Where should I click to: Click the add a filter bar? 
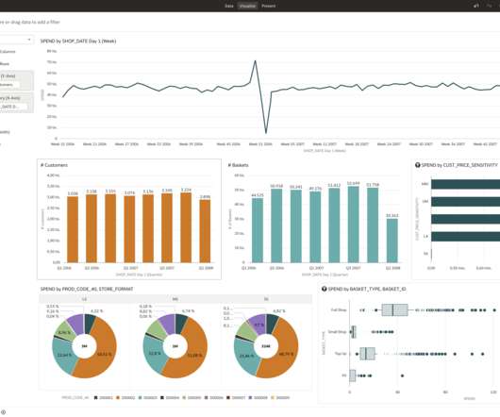pos(30,22)
